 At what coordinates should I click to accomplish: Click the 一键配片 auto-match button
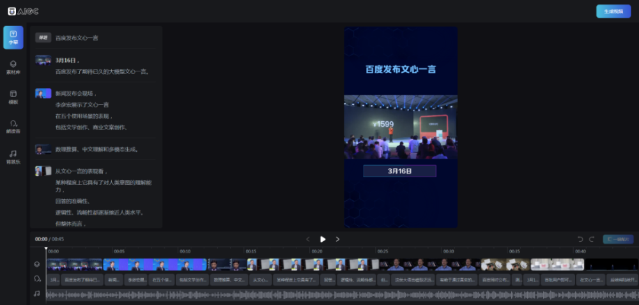click(618, 239)
